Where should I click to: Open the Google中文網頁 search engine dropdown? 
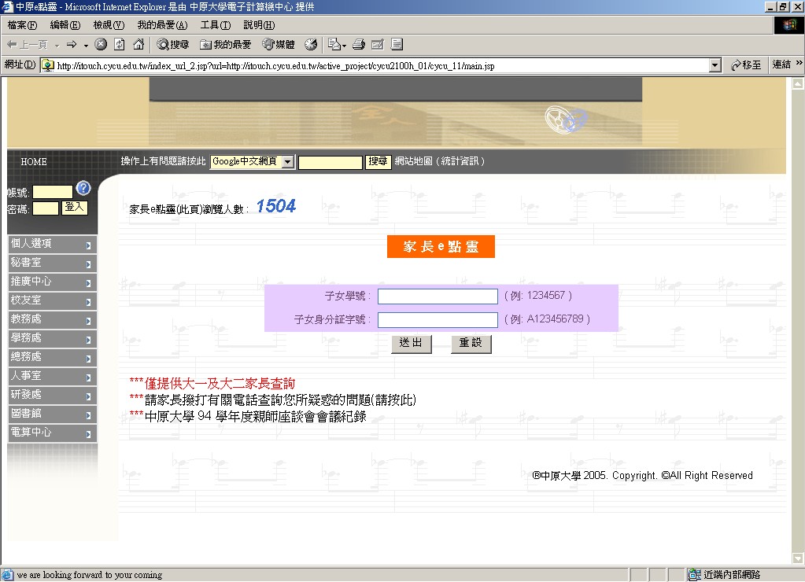click(x=288, y=162)
